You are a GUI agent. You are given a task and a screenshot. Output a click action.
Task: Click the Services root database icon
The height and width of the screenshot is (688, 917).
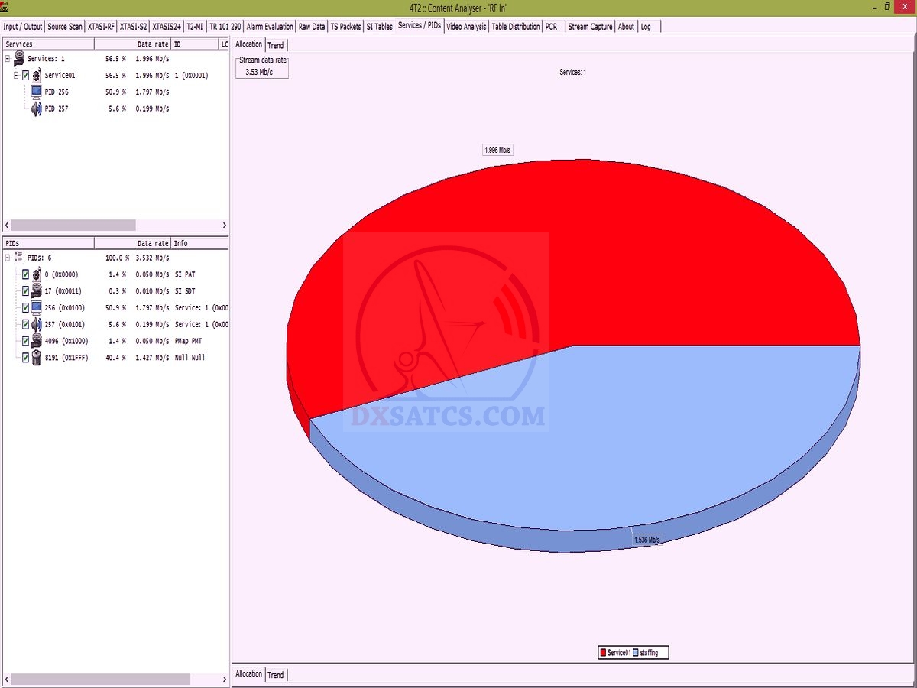click(x=19, y=59)
